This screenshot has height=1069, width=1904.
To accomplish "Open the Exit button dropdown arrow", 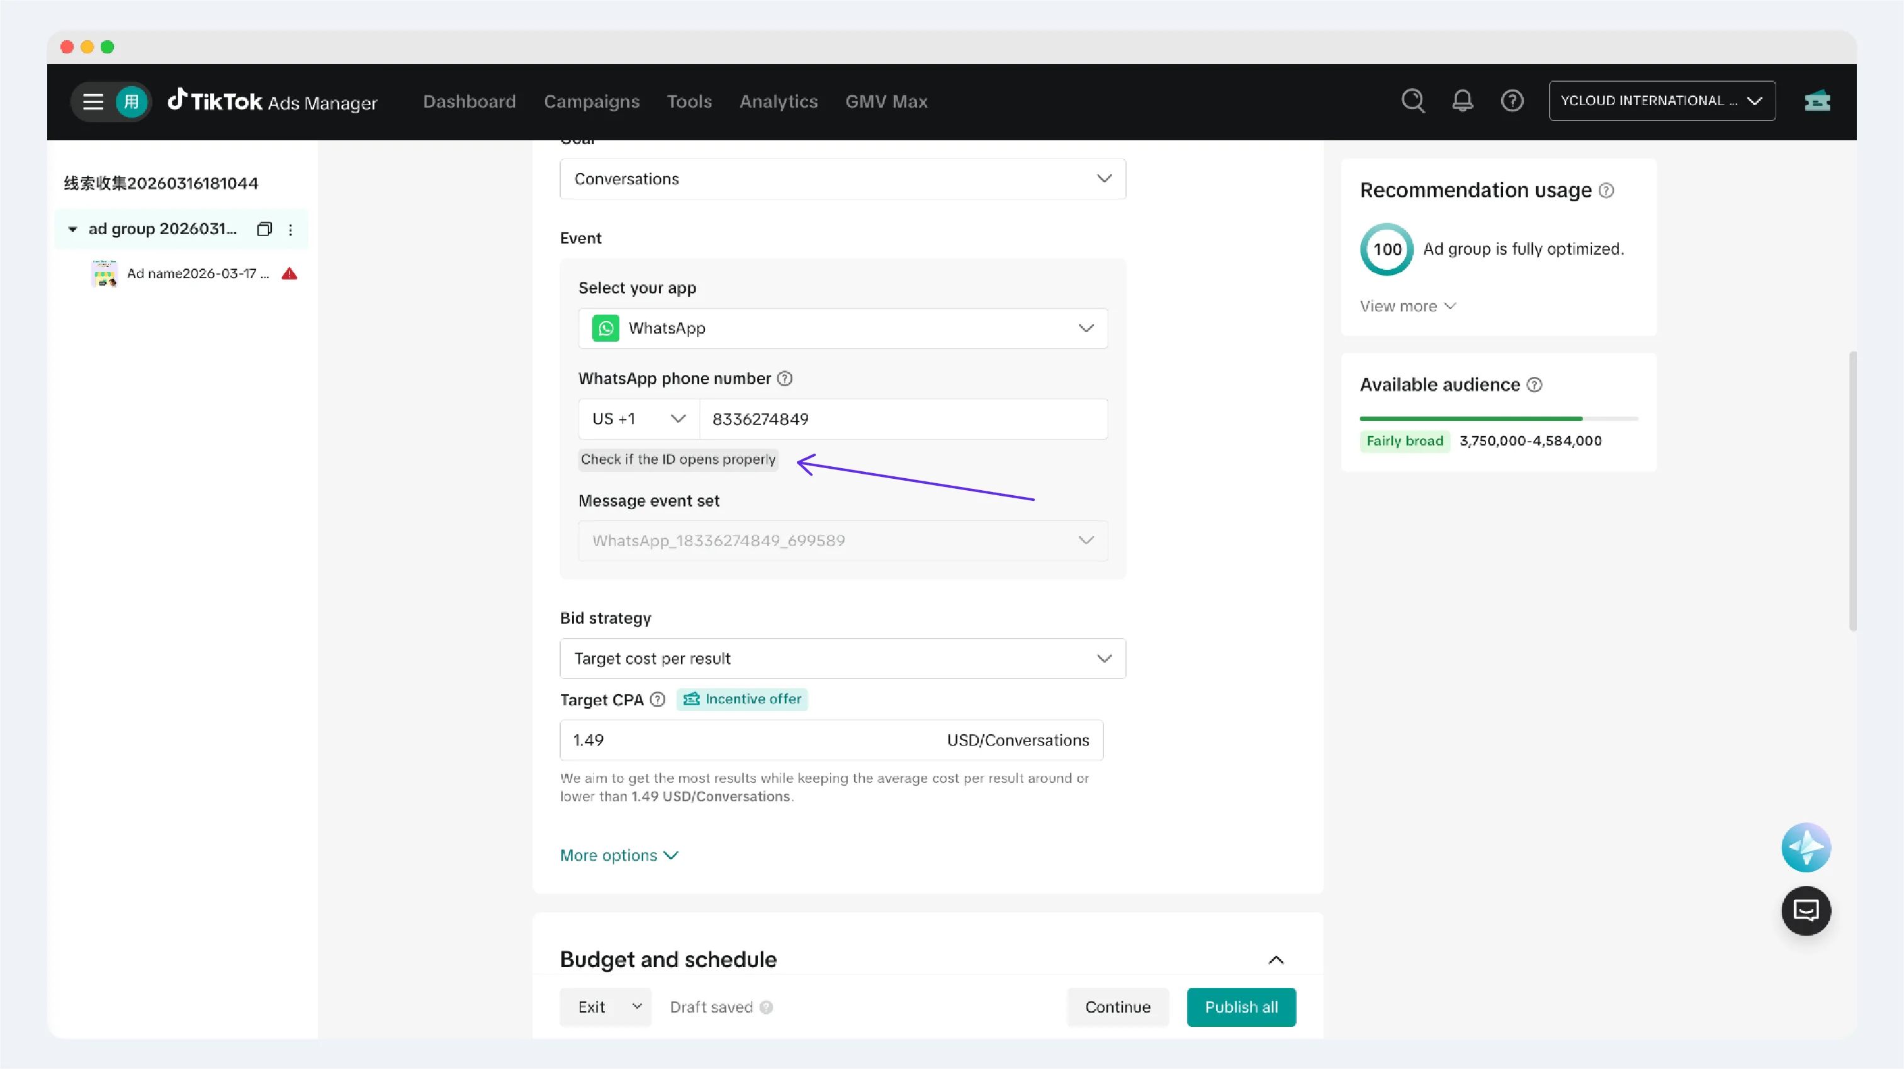I will click(x=636, y=1006).
